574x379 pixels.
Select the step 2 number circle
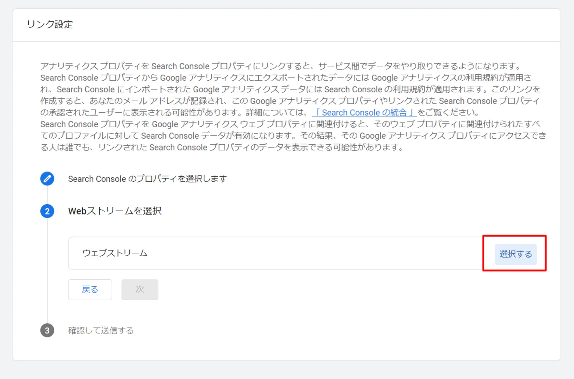47,211
